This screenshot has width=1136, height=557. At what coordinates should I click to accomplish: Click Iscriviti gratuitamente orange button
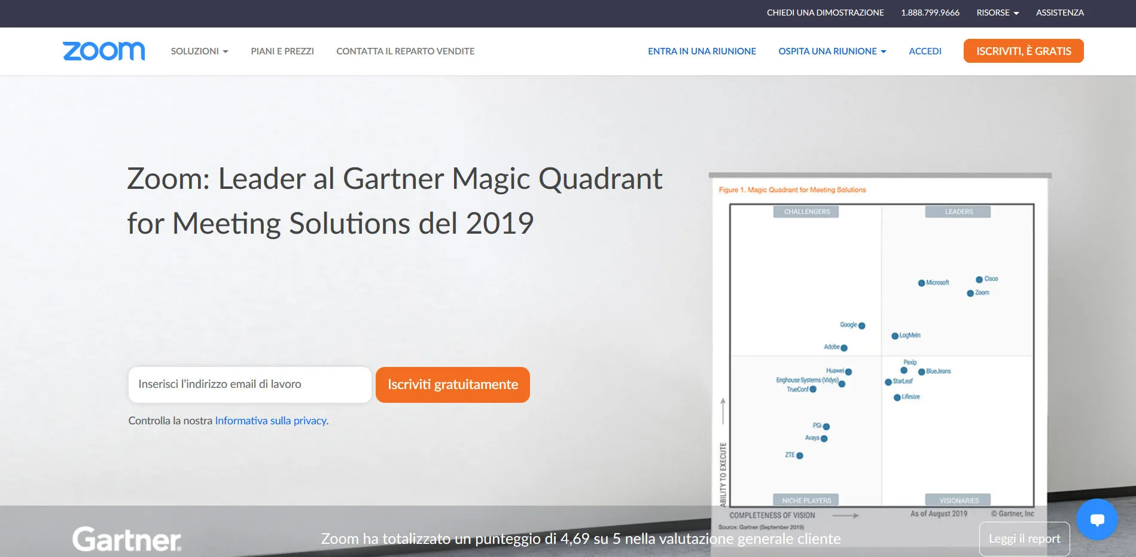pyautogui.click(x=452, y=385)
